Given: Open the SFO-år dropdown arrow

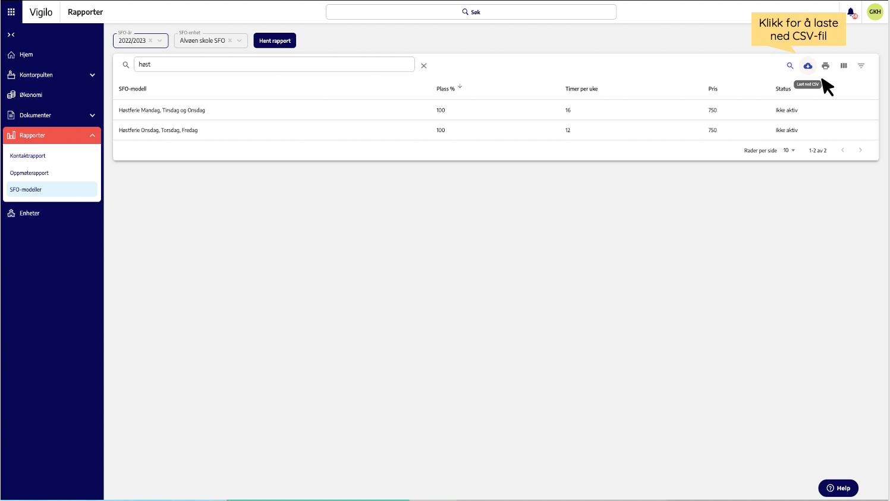Looking at the screenshot, I should [x=160, y=40].
